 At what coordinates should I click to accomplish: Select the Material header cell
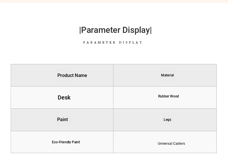tap(165, 75)
